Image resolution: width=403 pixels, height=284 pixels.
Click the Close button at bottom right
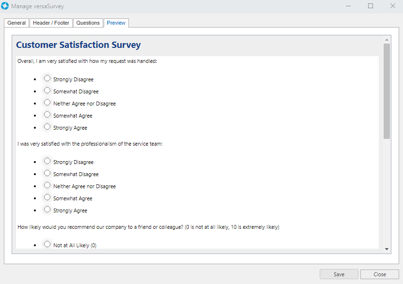point(379,274)
